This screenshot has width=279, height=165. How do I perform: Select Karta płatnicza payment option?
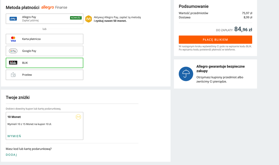click(44, 39)
